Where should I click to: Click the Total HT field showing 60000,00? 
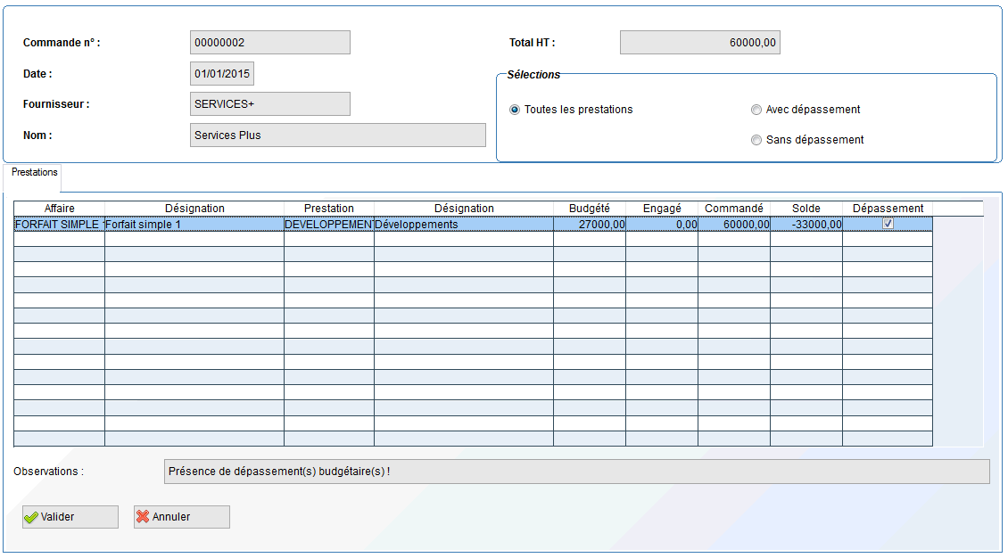699,42
